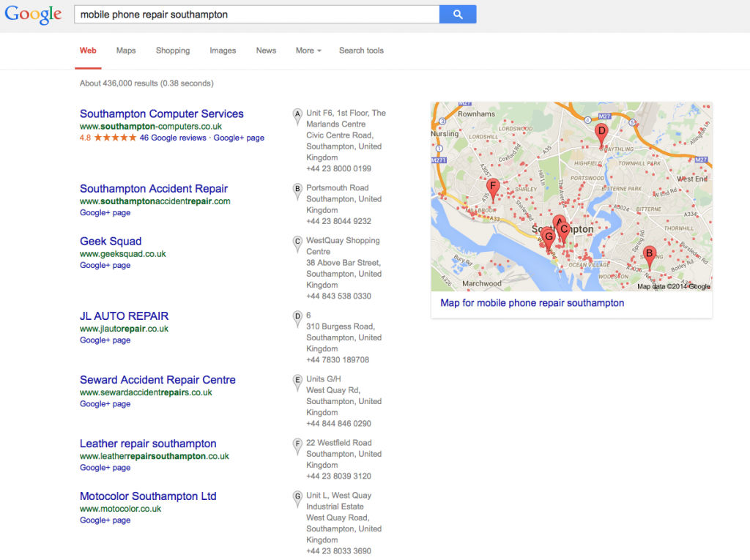This screenshot has width=750, height=560.
Task: Click phone number +44 7830 189708
Action: pyautogui.click(x=338, y=360)
